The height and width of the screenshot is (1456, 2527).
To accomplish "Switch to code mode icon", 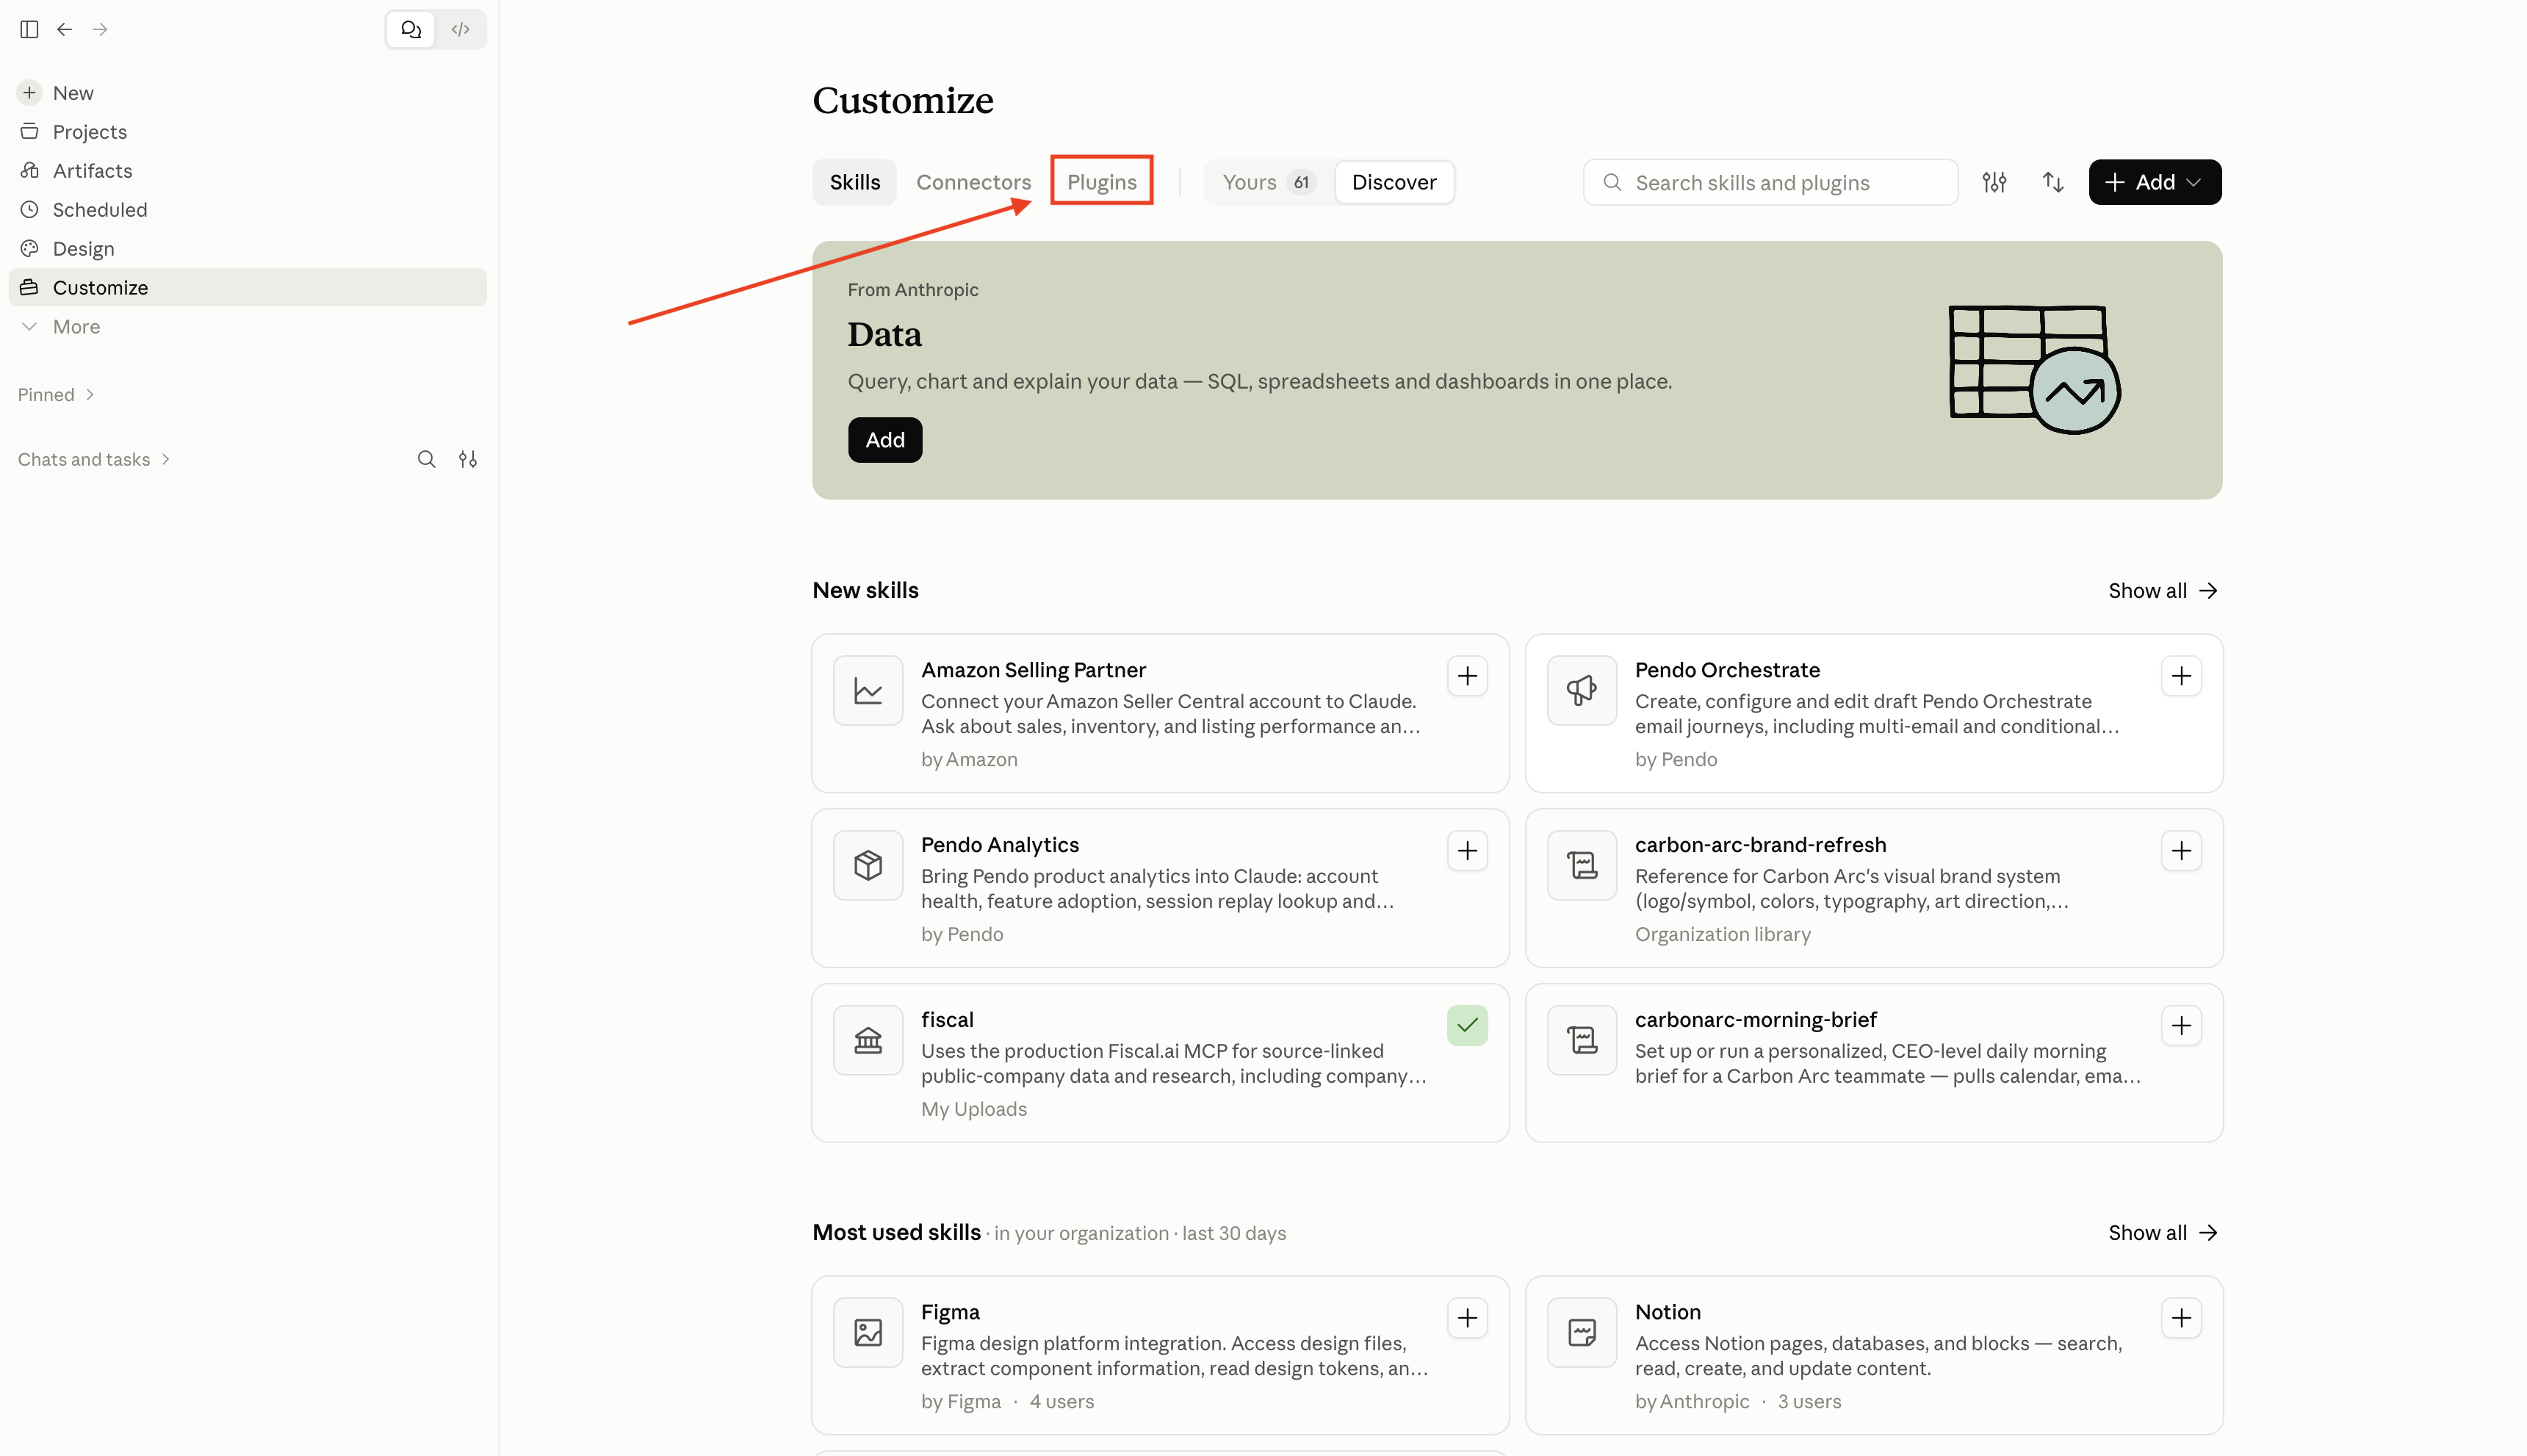I will click(x=460, y=29).
